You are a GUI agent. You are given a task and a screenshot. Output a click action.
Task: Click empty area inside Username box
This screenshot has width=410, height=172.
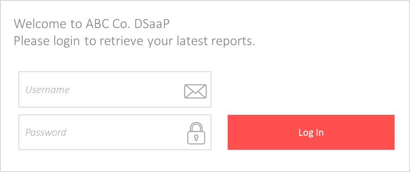pyautogui.click(x=128, y=90)
